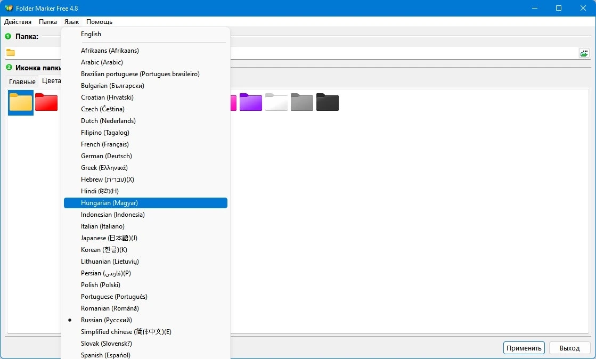The height and width of the screenshot is (359, 596).
Task: Click the Folder Marker title bar app icon
Action: pos(9,8)
